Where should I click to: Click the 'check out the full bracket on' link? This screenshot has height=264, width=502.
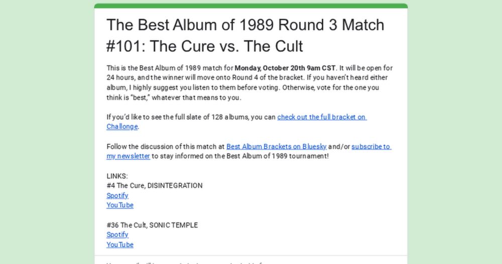click(322, 117)
